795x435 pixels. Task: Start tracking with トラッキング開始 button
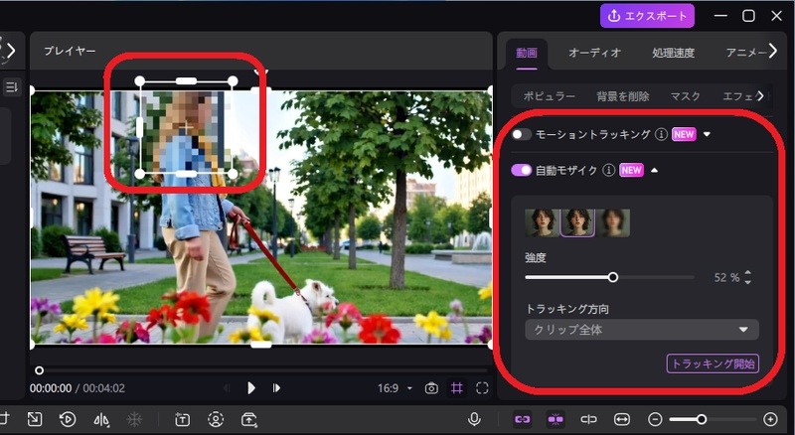click(x=713, y=363)
